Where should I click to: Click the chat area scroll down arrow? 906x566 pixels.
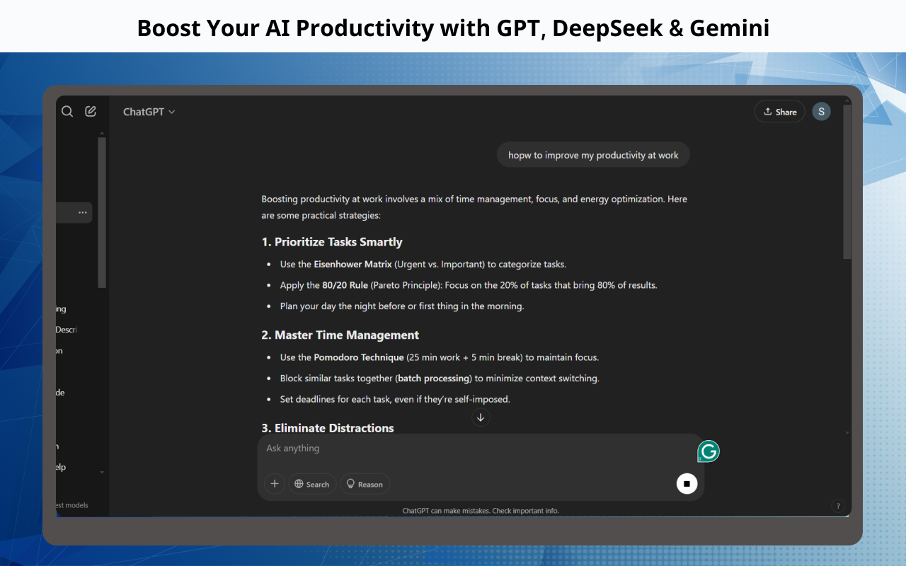(x=847, y=432)
